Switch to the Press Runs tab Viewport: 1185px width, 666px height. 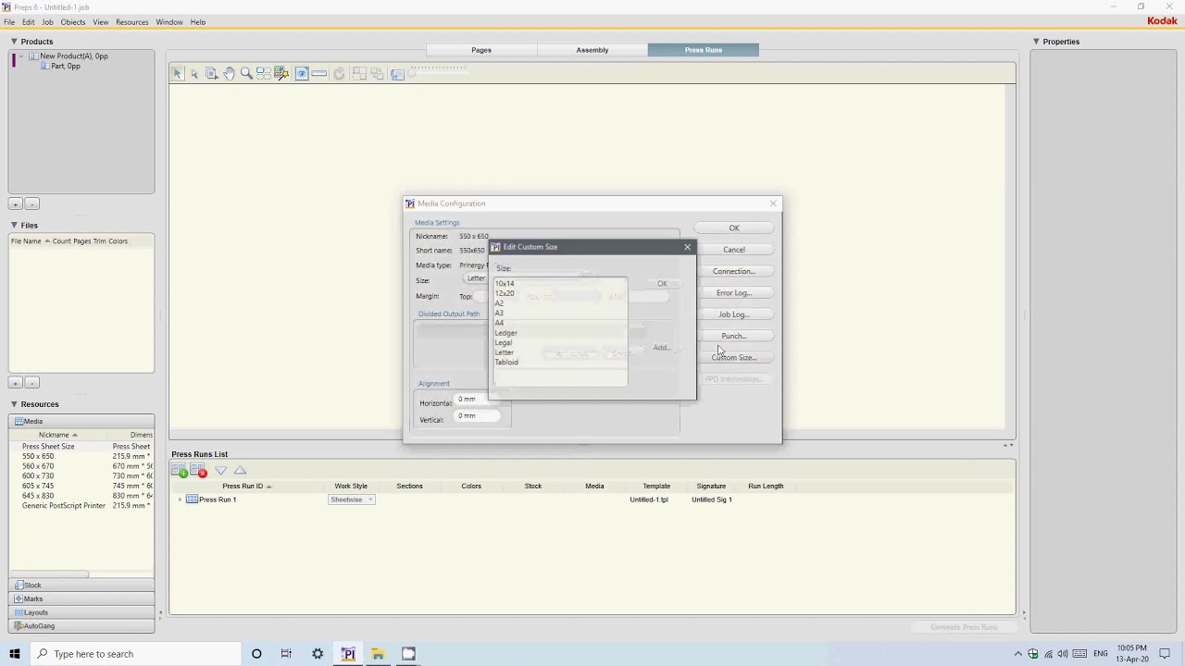[x=704, y=50]
